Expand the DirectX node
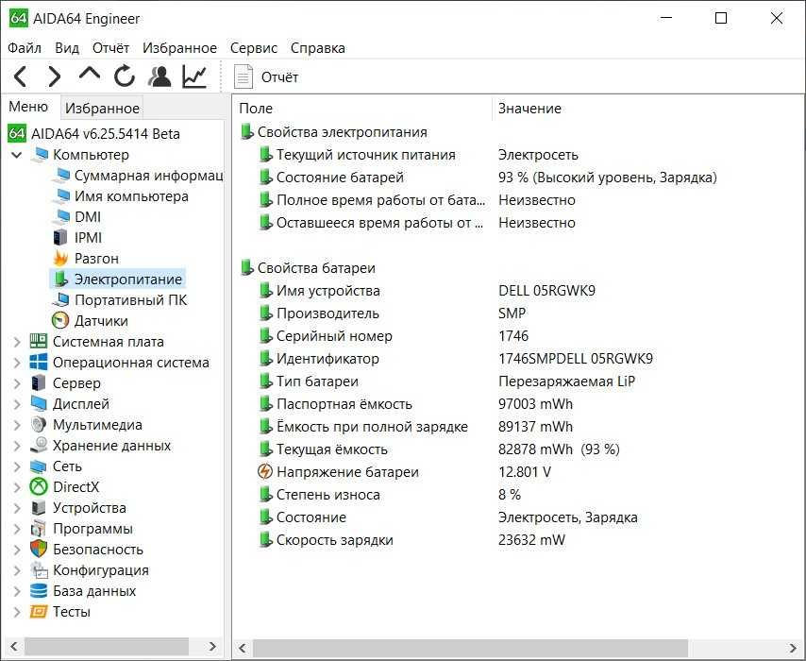The image size is (806, 661). tap(16, 486)
